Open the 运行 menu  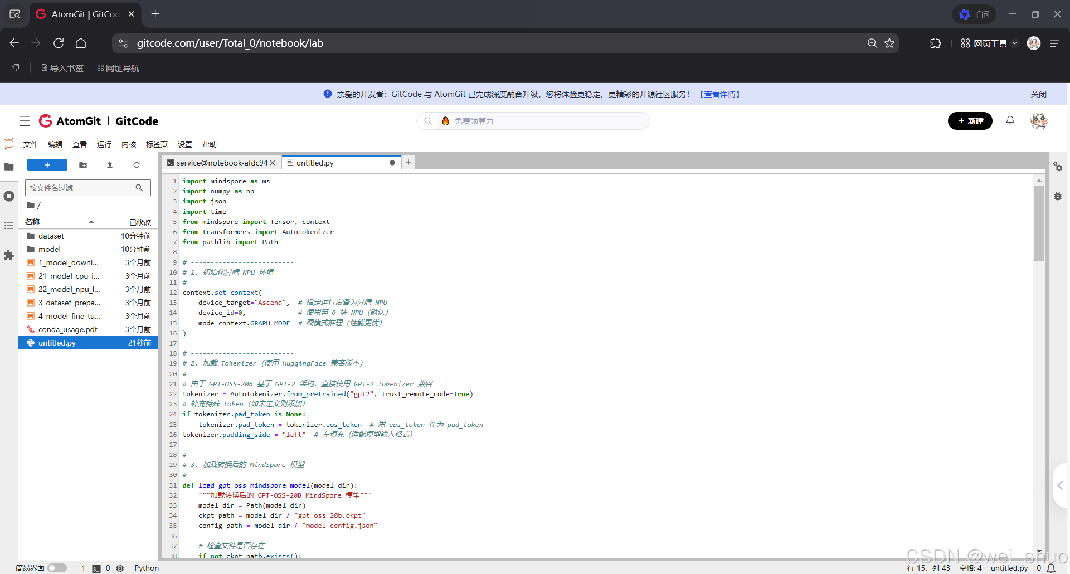pos(104,144)
